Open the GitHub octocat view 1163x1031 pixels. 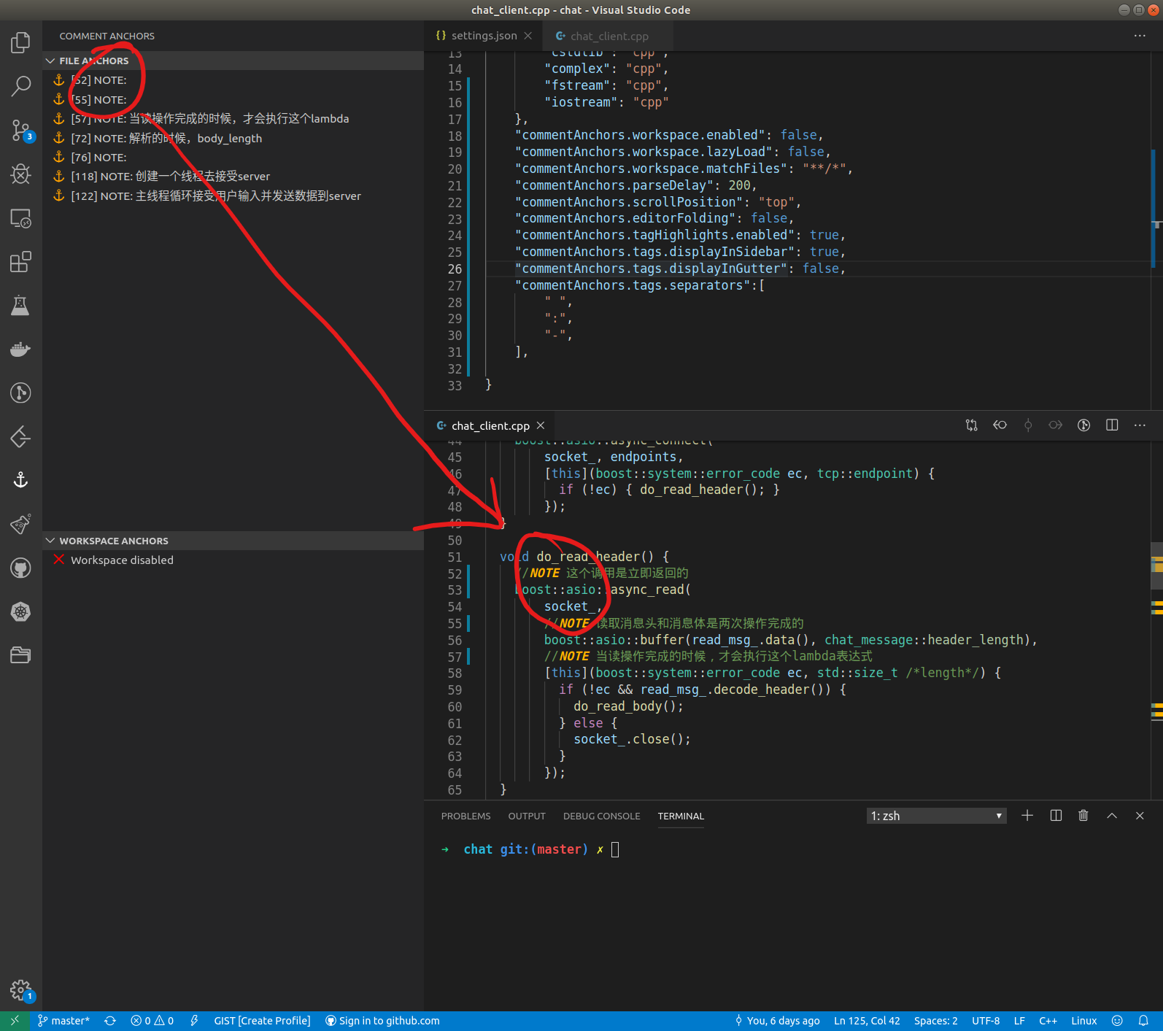point(20,568)
